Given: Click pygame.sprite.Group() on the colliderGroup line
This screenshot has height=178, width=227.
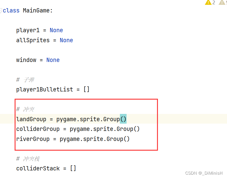Looking at the screenshot, I should tap(105, 129).
